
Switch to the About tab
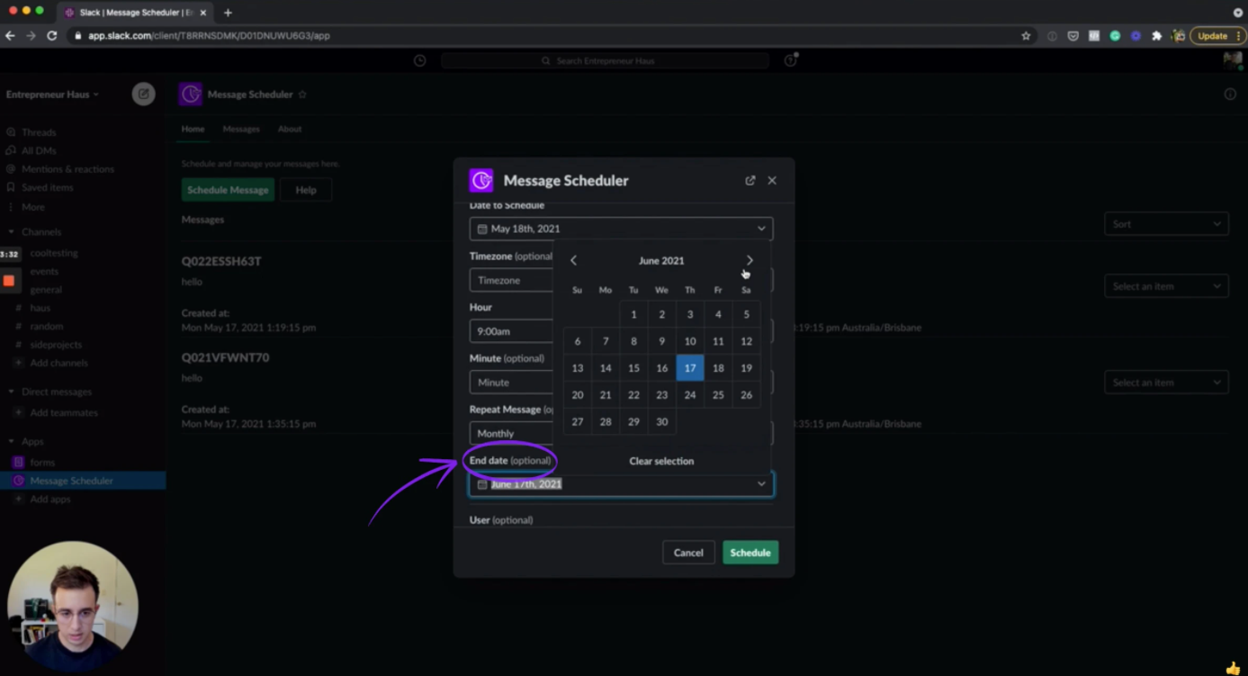[290, 129]
